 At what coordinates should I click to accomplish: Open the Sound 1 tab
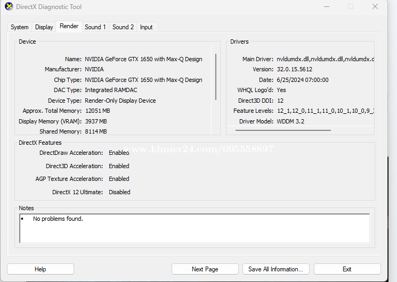point(95,27)
